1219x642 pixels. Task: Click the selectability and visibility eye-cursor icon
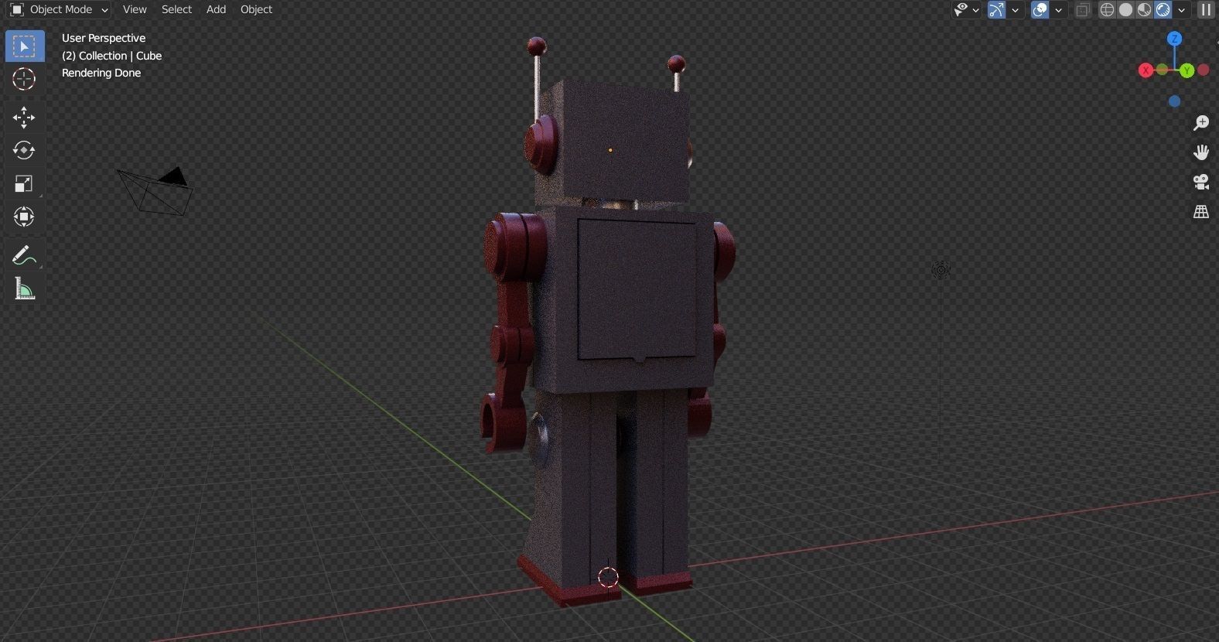coord(961,9)
